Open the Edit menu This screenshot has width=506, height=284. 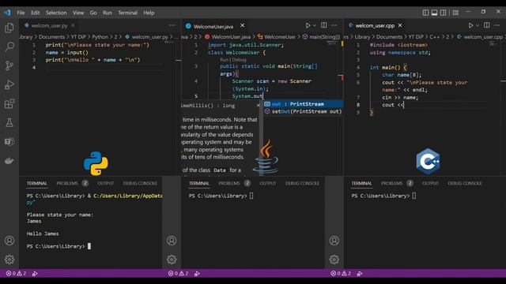point(35,13)
